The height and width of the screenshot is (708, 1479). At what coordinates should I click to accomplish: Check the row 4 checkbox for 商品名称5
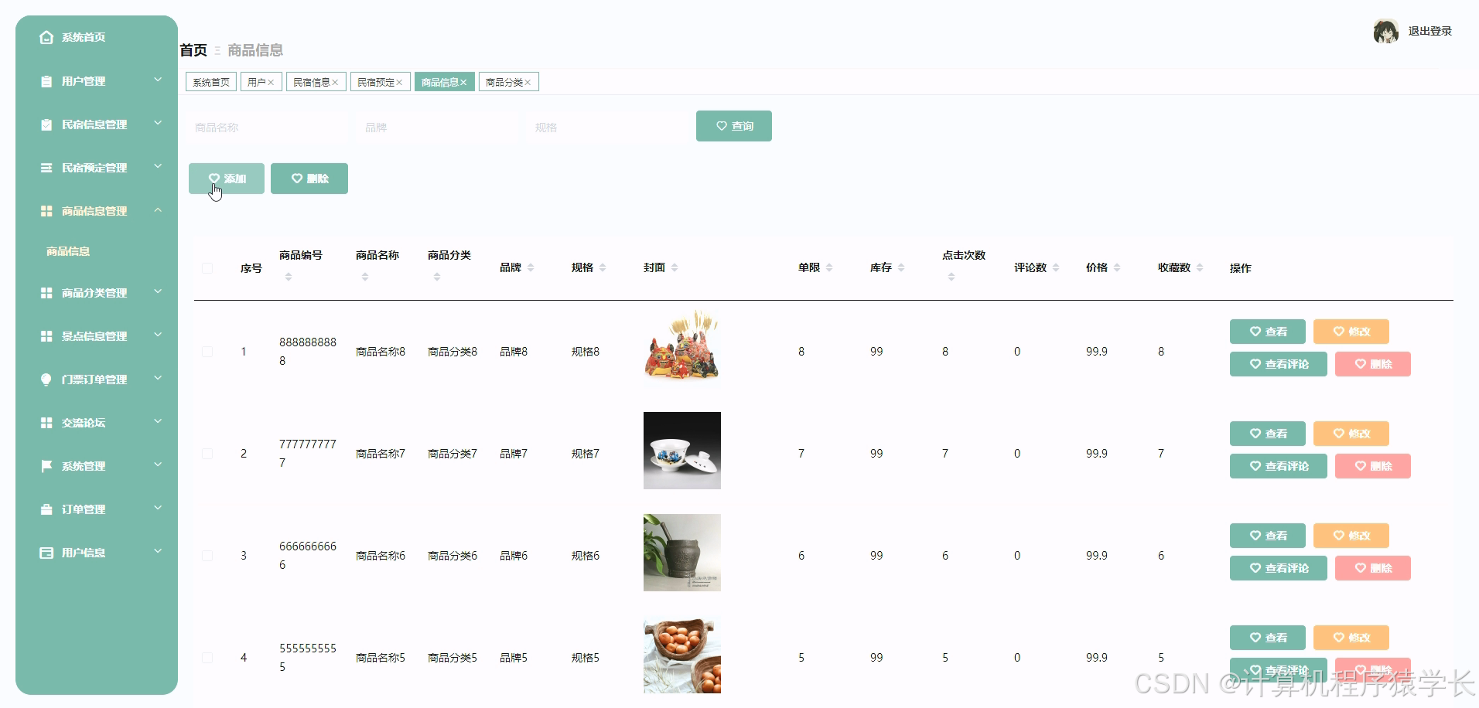click(207, 658)
